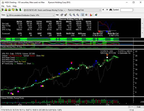Click the red triangle marker near the late May high
This screenshot has width=144, height=111.
pyautogui.click(x=71, y=63)
